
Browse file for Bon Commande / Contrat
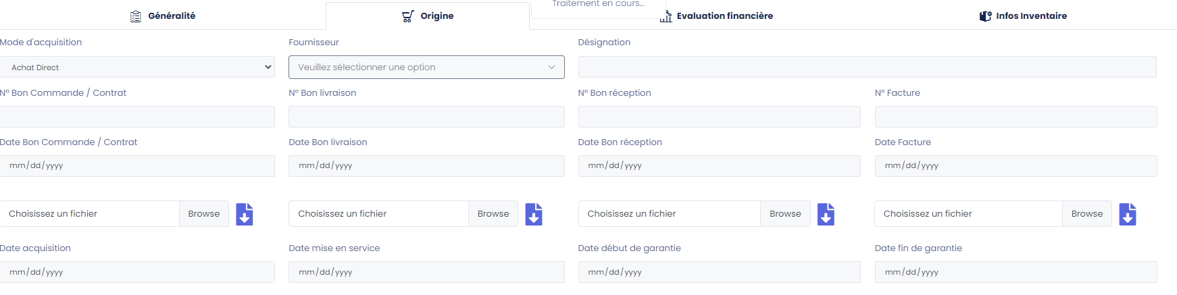coord(204,214)
